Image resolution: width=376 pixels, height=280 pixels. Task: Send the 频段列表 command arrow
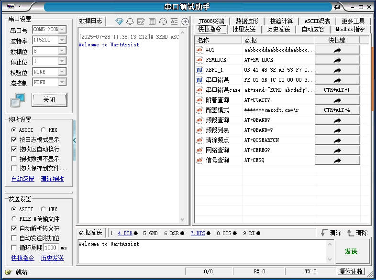337,130
